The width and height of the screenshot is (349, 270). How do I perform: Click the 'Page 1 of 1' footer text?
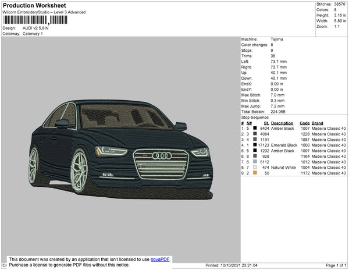point(336,265)
